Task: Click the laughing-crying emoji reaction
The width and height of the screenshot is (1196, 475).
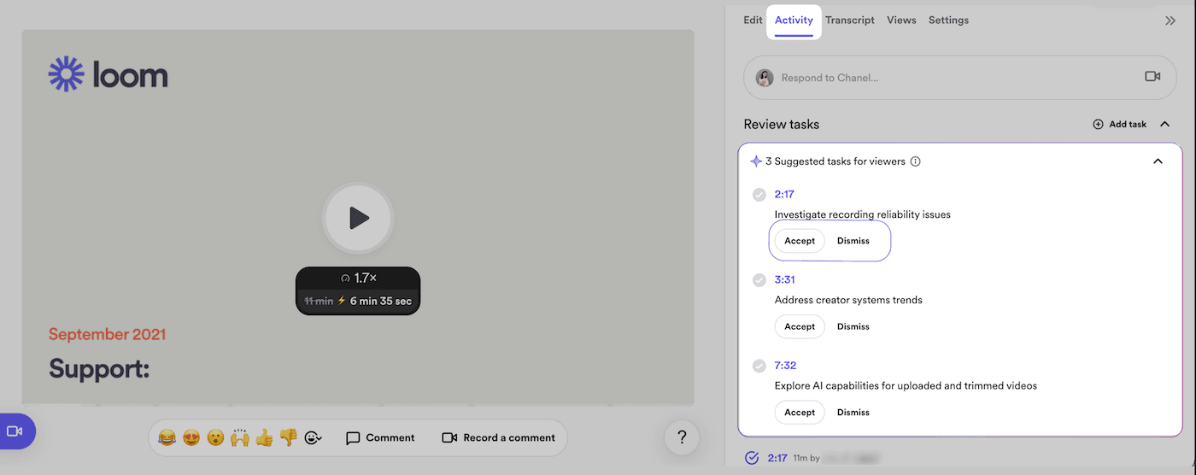Action: pos(167,437)
